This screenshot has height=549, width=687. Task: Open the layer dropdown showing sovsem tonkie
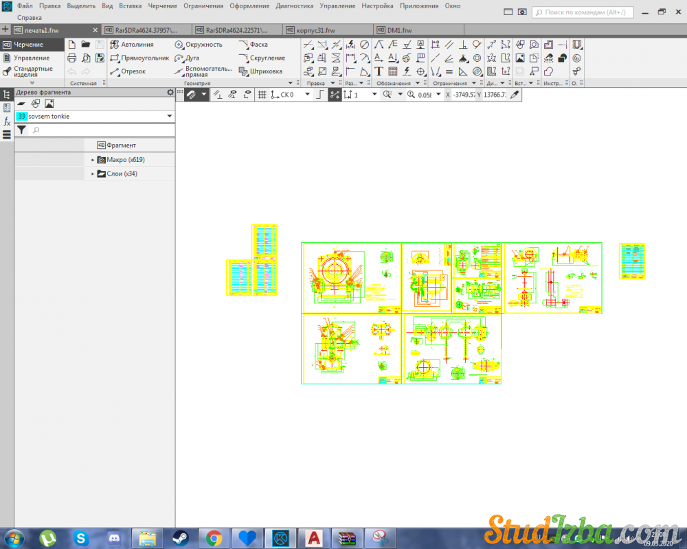(169, 117)
